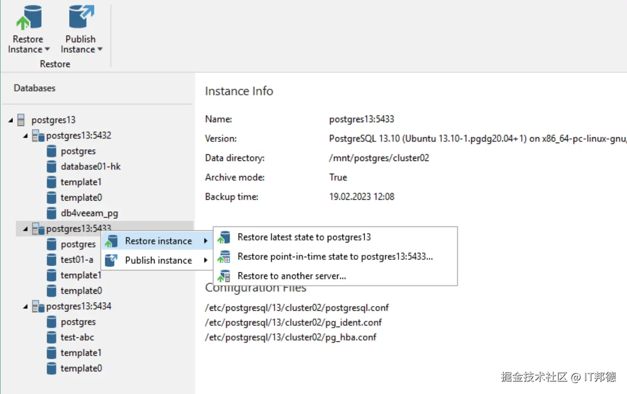Select the postgres13 server tree label
This screenshot has width=627, height=394.
tap(53, 120)
